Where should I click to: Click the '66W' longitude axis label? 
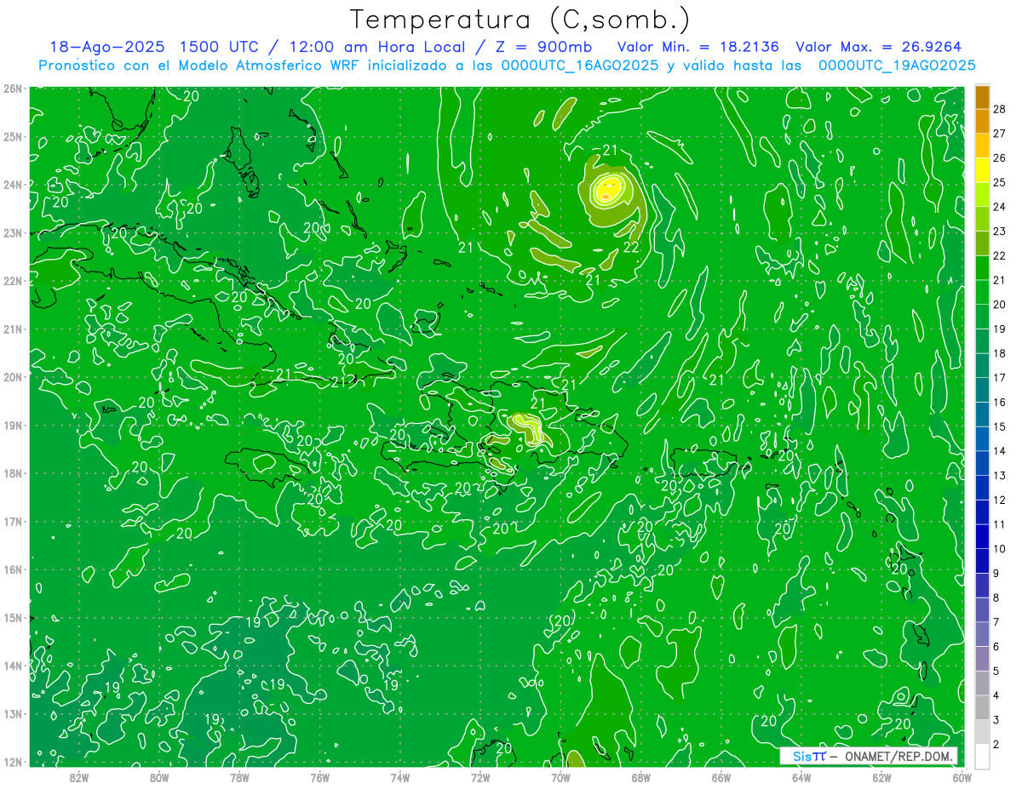pos(721,777)
